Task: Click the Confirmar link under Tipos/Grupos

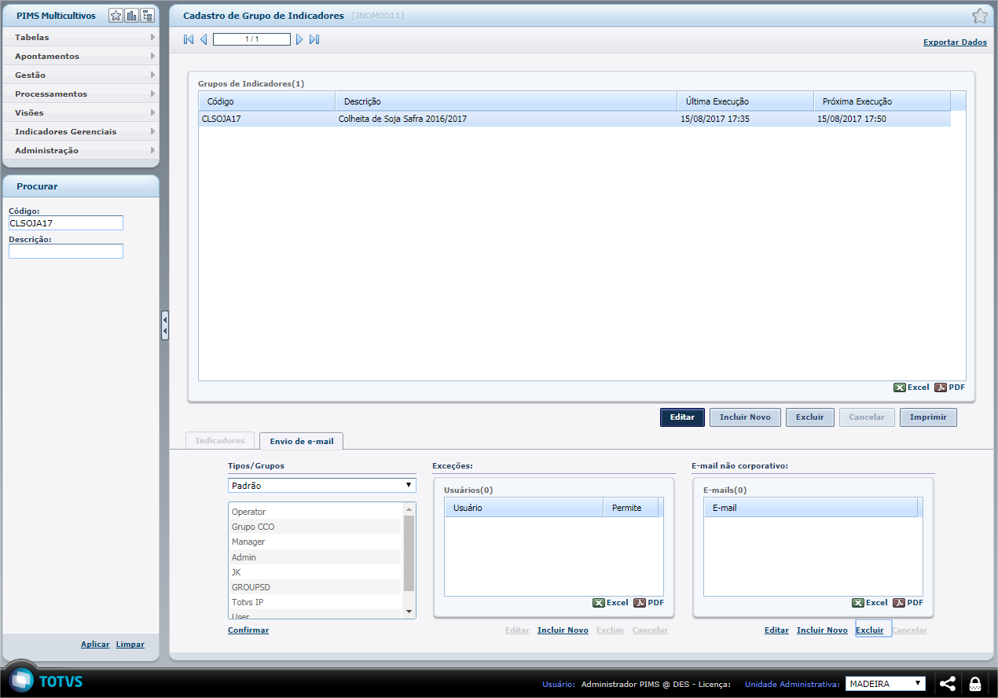Action: [248, 630]
